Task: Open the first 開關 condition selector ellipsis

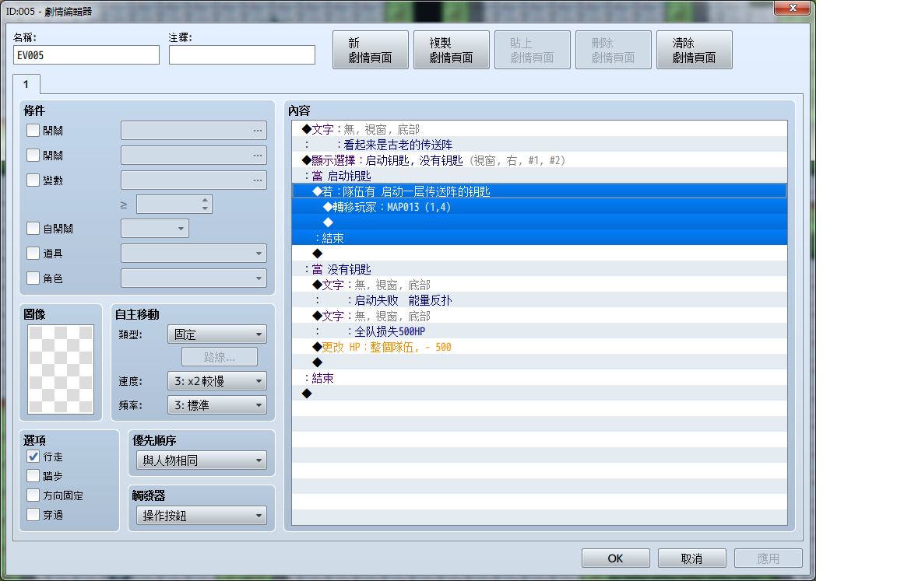Action: pos(258,131)
